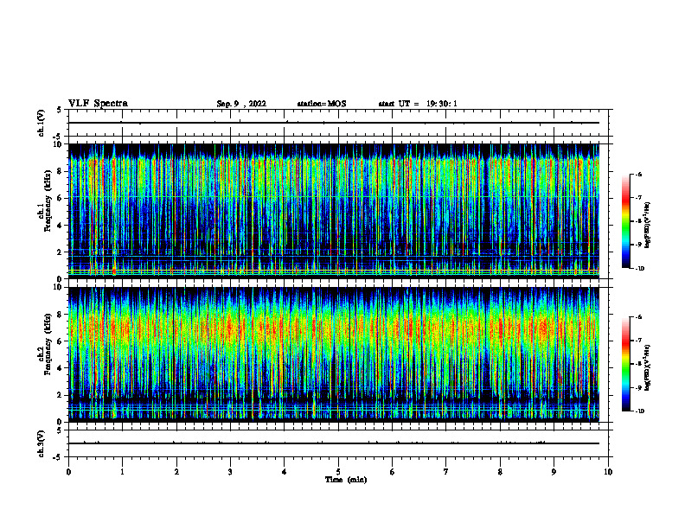The image size is (685, 529).
Task: Click the "-5" tick on ch.3(V) axis
Action: tap(57, 457)
